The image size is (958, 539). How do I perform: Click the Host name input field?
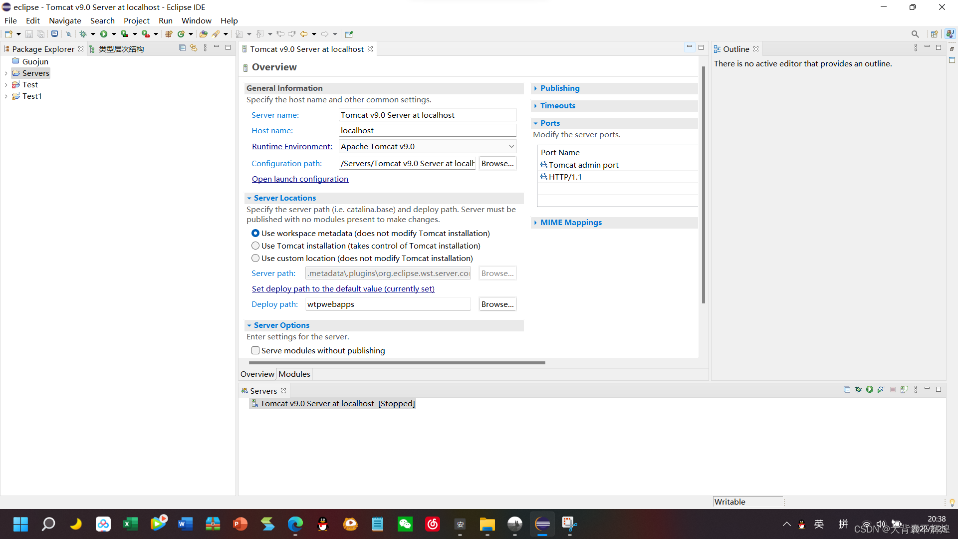427,130
